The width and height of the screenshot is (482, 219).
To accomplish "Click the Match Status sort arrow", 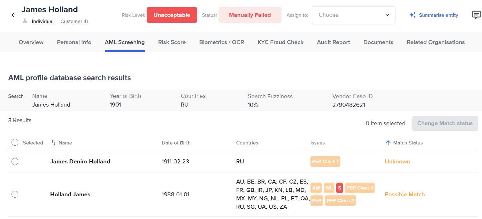I will (388, 143).
